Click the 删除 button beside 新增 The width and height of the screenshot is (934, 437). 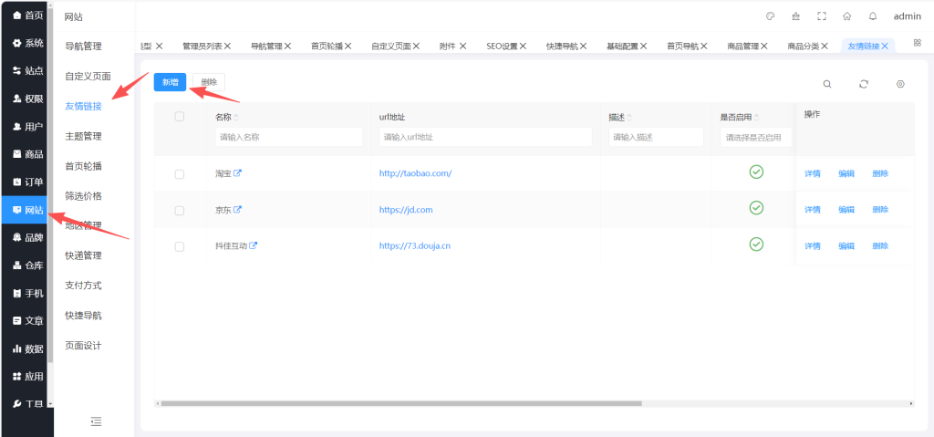[209, 82]
